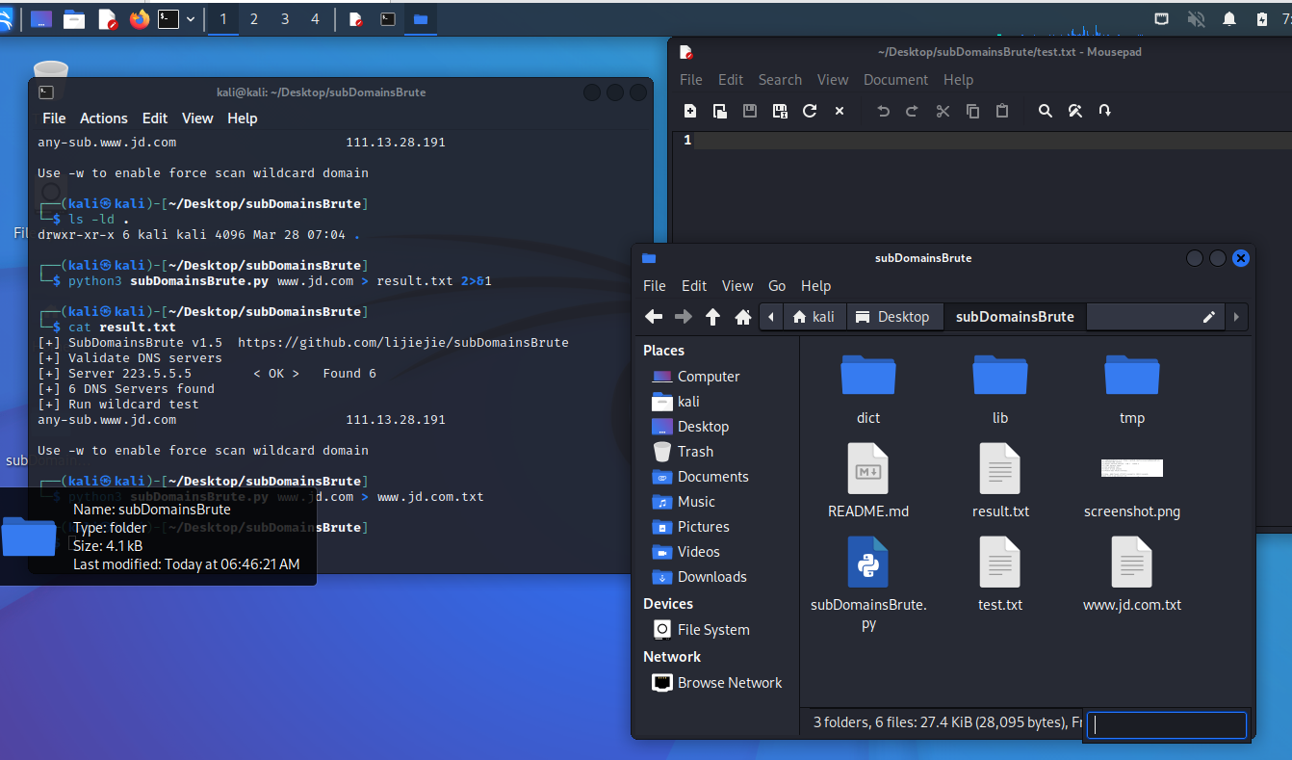Click the pencil edit-path icon in file manager
This screenshot has height=760, width=1292.
click(1208, 316)
